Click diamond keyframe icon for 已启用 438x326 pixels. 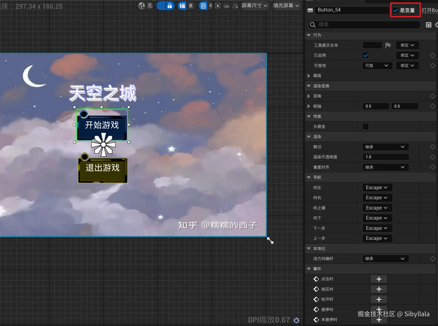[x=433, y=55]
